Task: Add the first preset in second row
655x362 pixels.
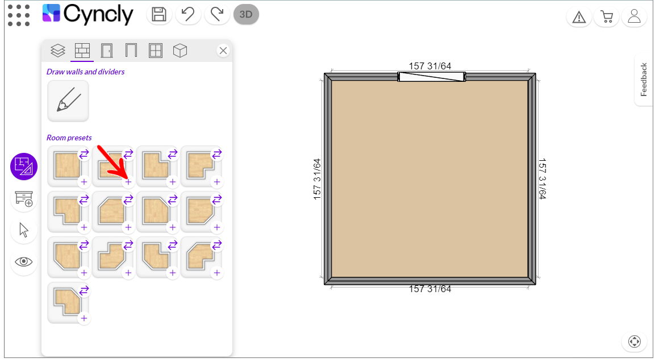Action: (84, 227)
